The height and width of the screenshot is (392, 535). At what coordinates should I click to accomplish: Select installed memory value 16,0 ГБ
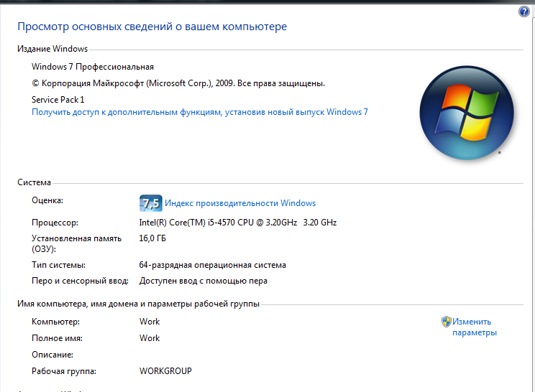click(152, 238)
